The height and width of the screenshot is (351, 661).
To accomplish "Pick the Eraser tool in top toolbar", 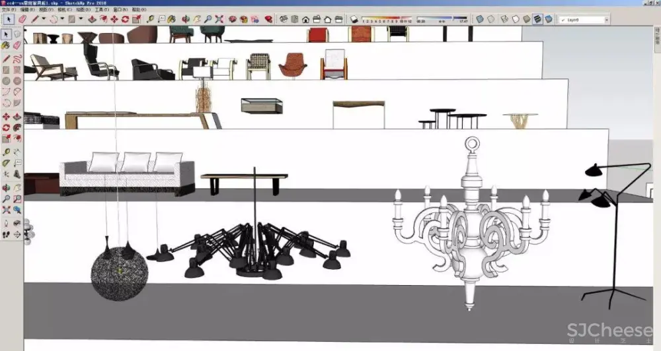I will pyautogui.click(x=22, y=20).
